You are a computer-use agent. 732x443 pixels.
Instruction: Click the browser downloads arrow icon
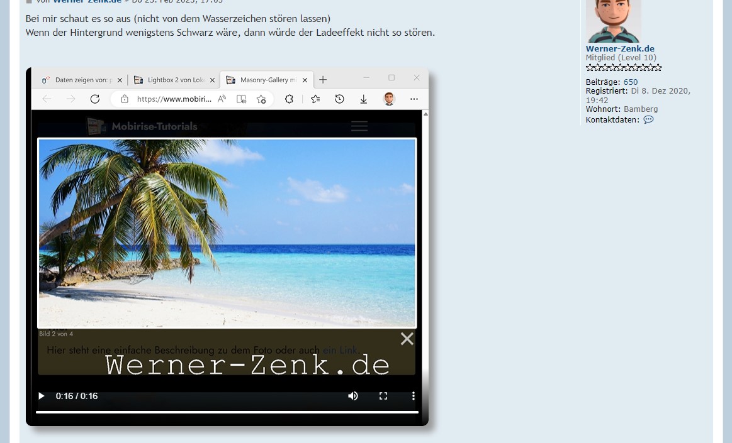(x=364, y=99)
